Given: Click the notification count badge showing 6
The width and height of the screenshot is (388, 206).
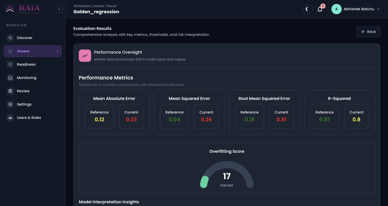Looking at the screenshot, I should click(323, 6).
